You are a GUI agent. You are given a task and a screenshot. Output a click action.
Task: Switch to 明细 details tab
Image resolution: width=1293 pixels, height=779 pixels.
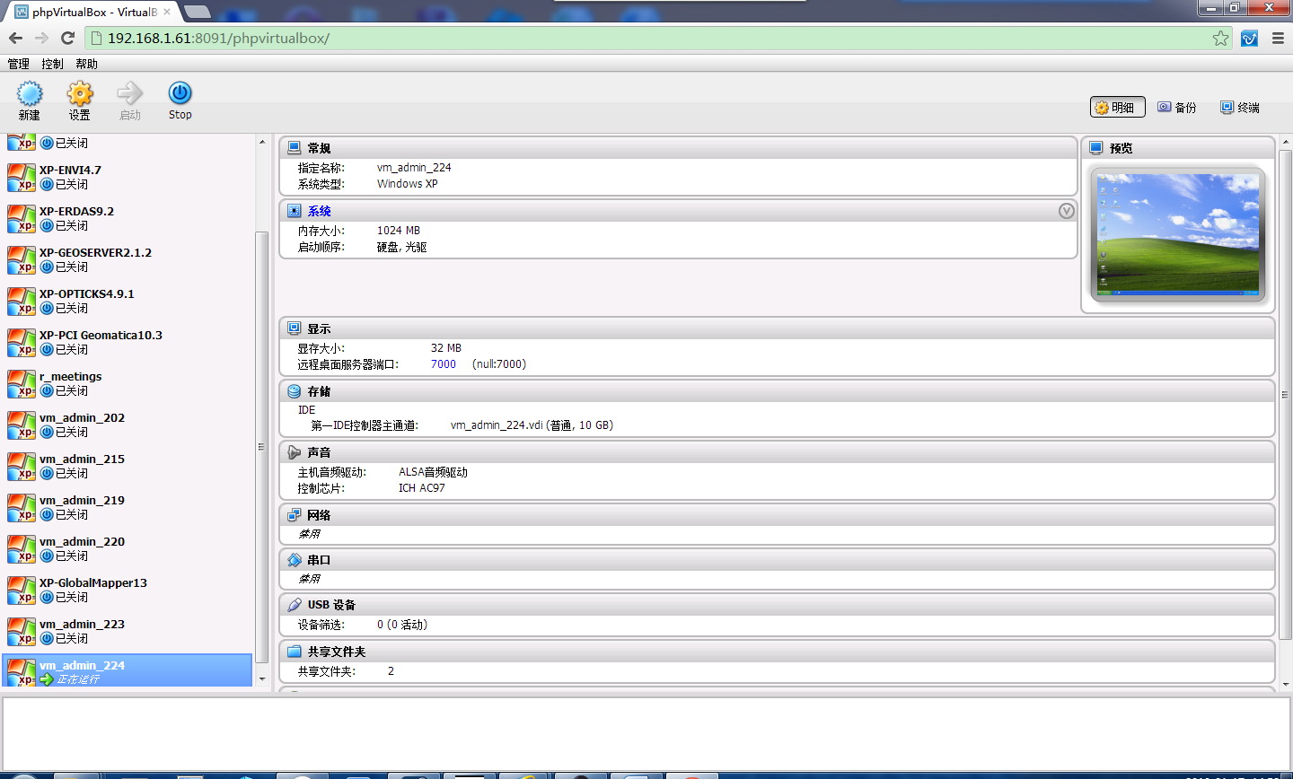point(1117,108)
